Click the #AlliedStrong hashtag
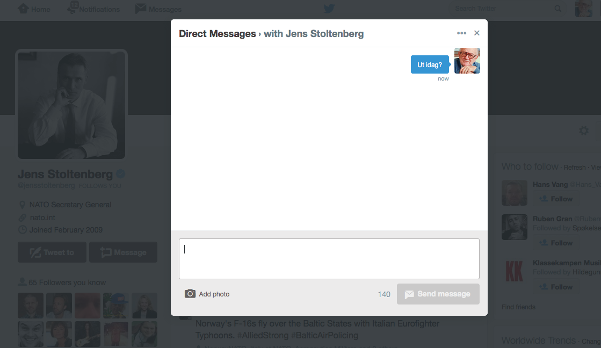The width and height of the screenshot is (601, 348). coord(263,335)
